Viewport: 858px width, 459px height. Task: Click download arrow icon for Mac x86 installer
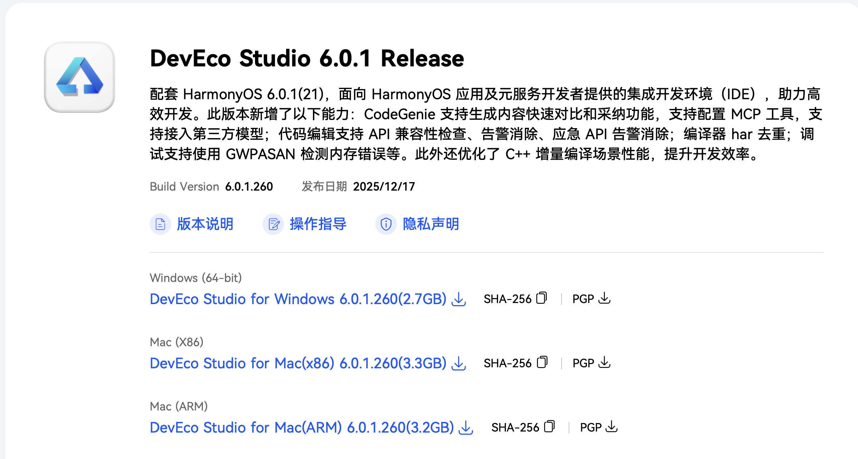click(459, 363)
